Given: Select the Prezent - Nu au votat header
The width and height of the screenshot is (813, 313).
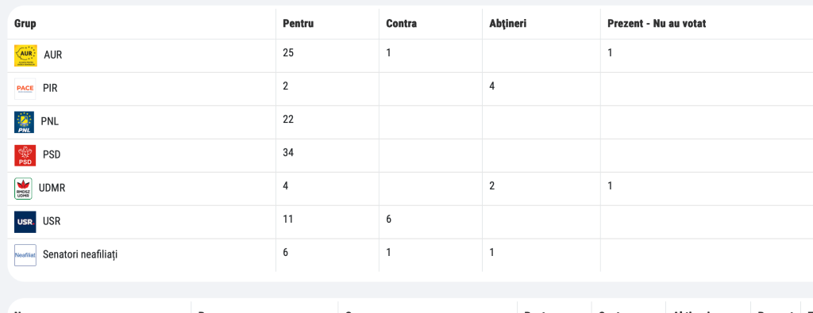Looking at the screenshot, I should pos(657,23).
